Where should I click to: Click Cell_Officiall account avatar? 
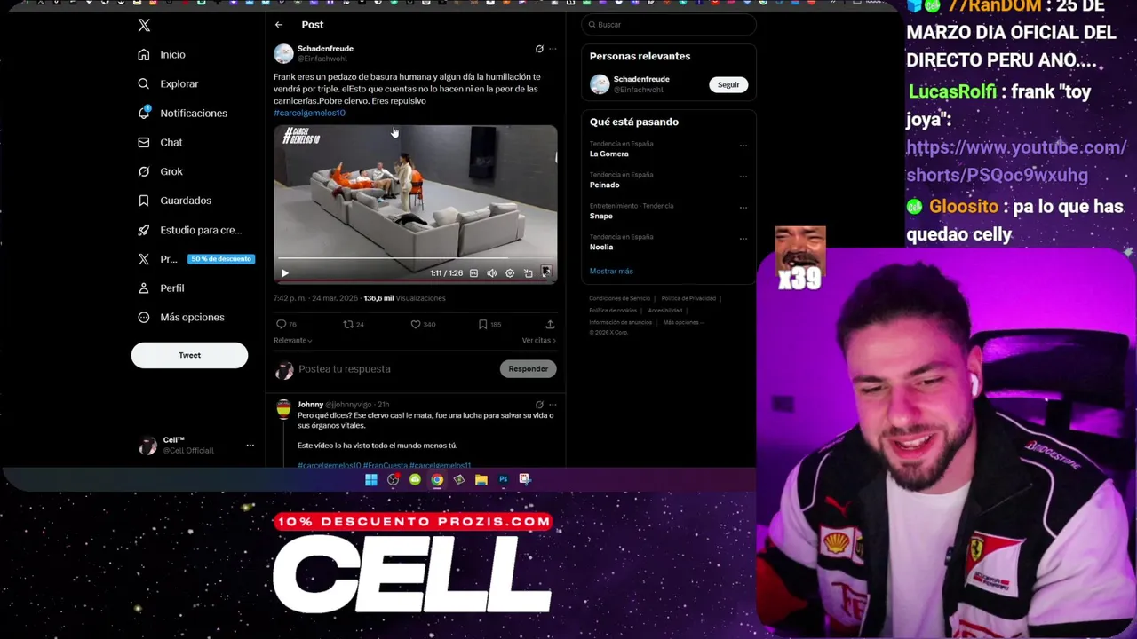(147, 446)
